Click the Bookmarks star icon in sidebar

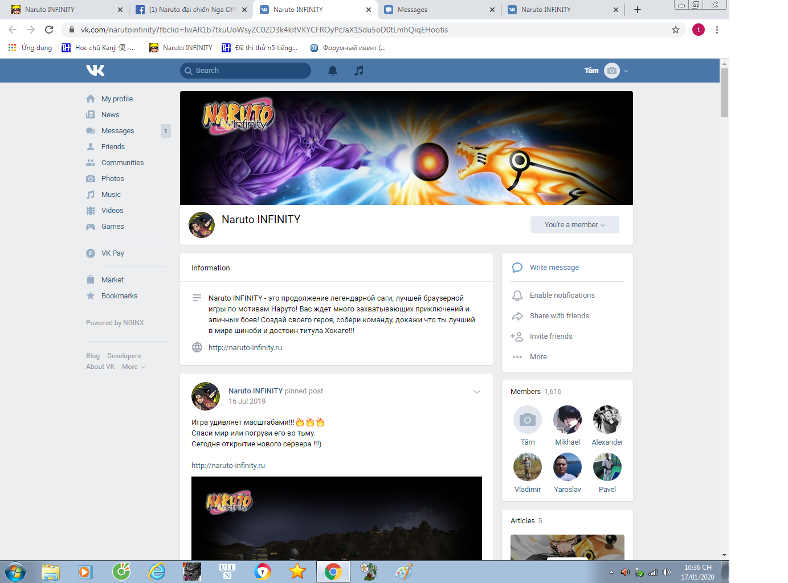click(x=91, y=295)
